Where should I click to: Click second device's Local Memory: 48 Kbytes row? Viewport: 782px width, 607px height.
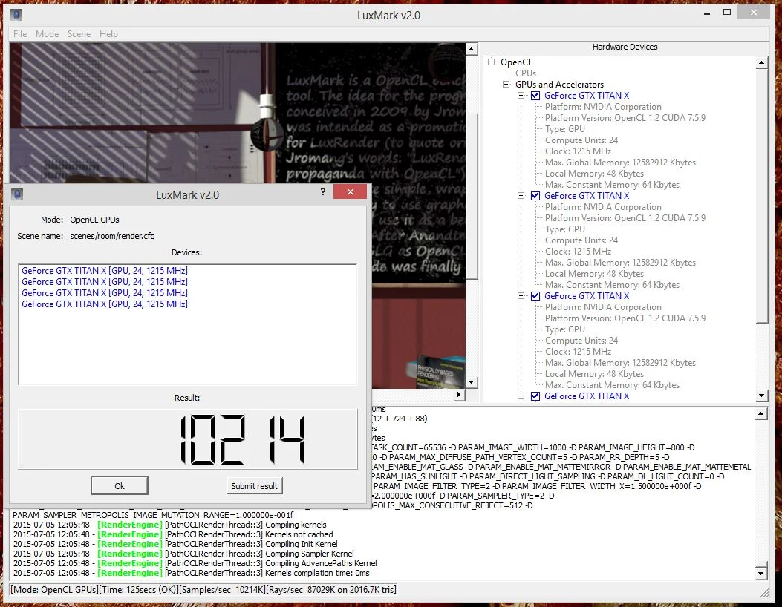pyautogui.click(x=594, y=274)
